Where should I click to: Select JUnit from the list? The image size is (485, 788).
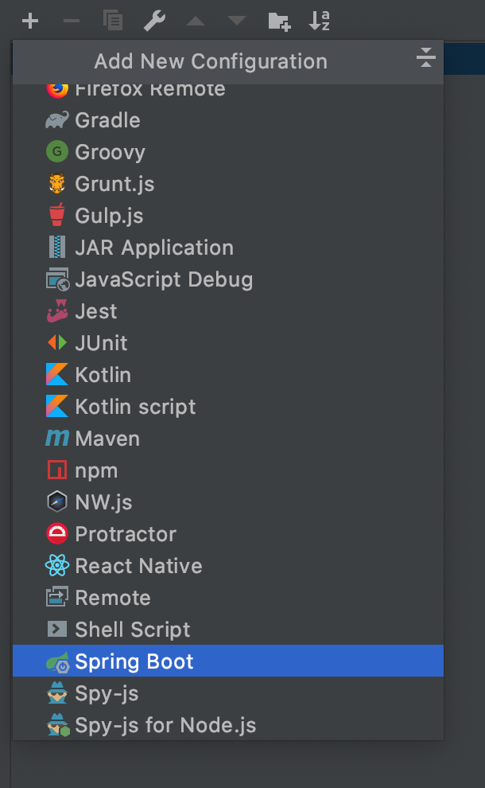[x=228, y=343]
